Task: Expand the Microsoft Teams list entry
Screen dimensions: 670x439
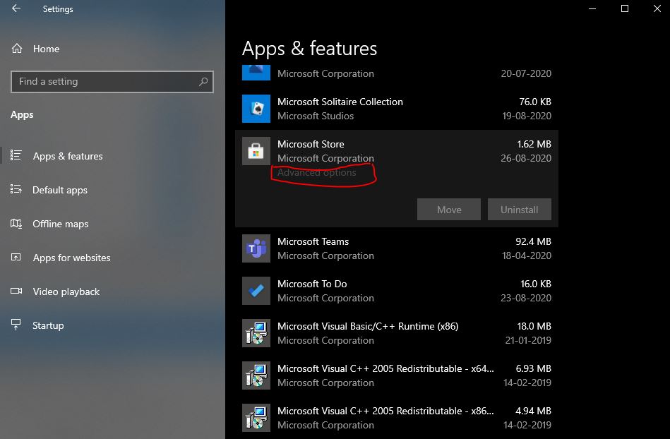Action: [397, 248]
